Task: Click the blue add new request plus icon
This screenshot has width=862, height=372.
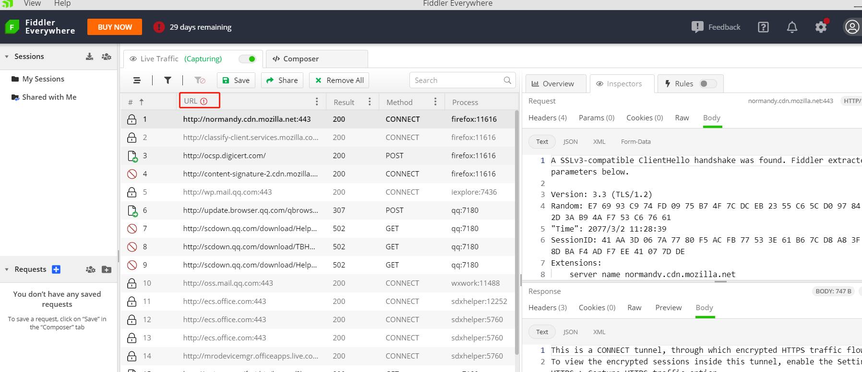Action: tap(56, 269)
